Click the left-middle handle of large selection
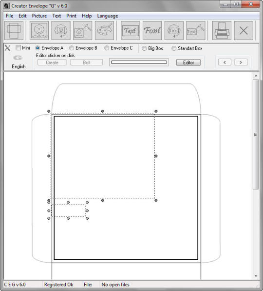 pyautogui.click(x=49, y=156)
